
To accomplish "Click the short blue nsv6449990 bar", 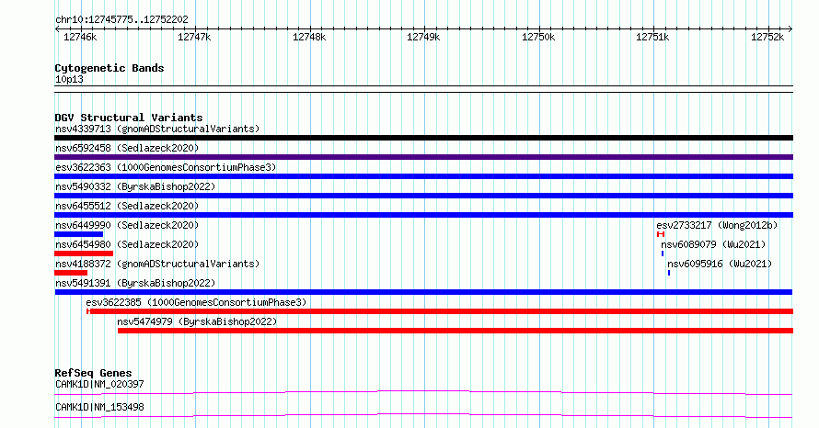I will (79, 234).
